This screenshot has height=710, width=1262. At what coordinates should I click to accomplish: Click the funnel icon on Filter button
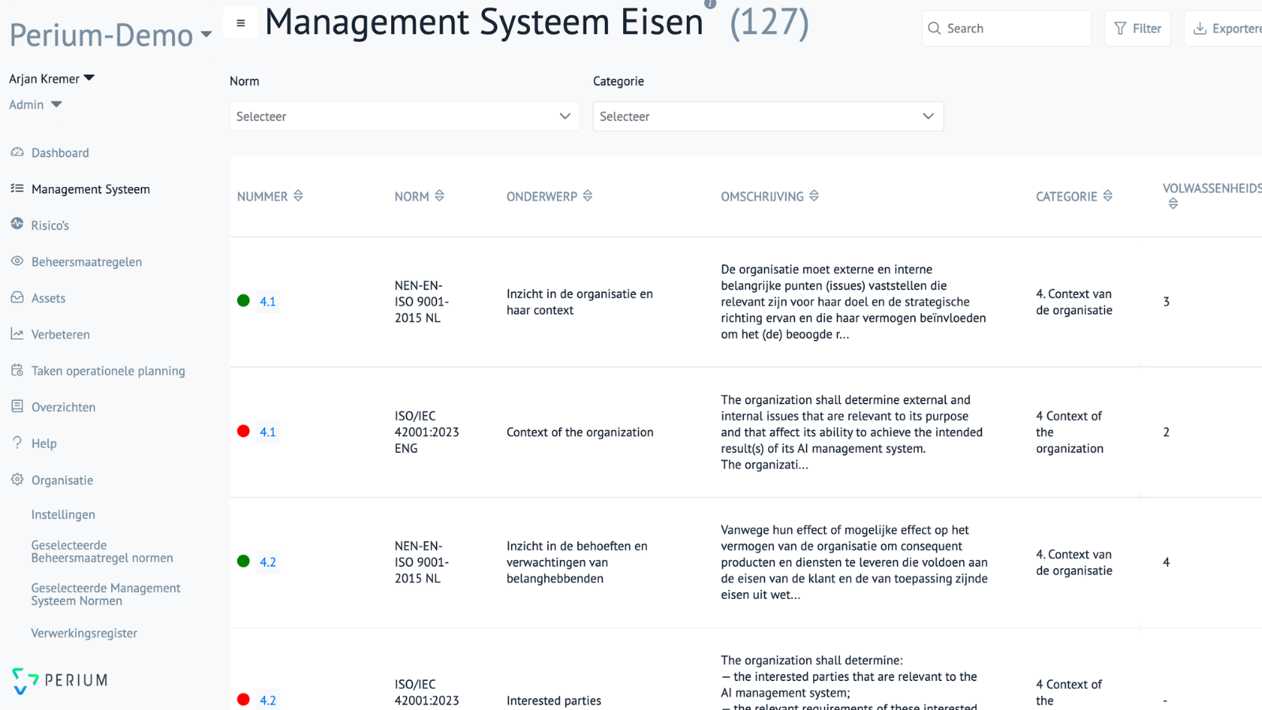[1120, 28]
